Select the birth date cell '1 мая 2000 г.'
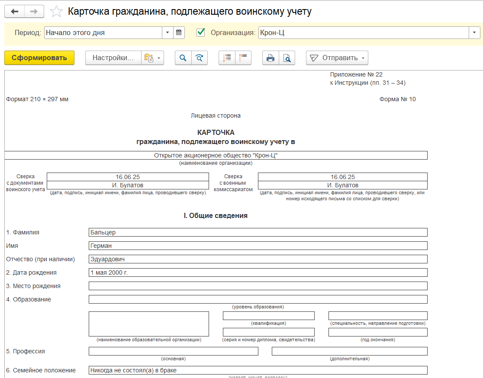Viewport: 483px width, 378px height. [258, 272]
